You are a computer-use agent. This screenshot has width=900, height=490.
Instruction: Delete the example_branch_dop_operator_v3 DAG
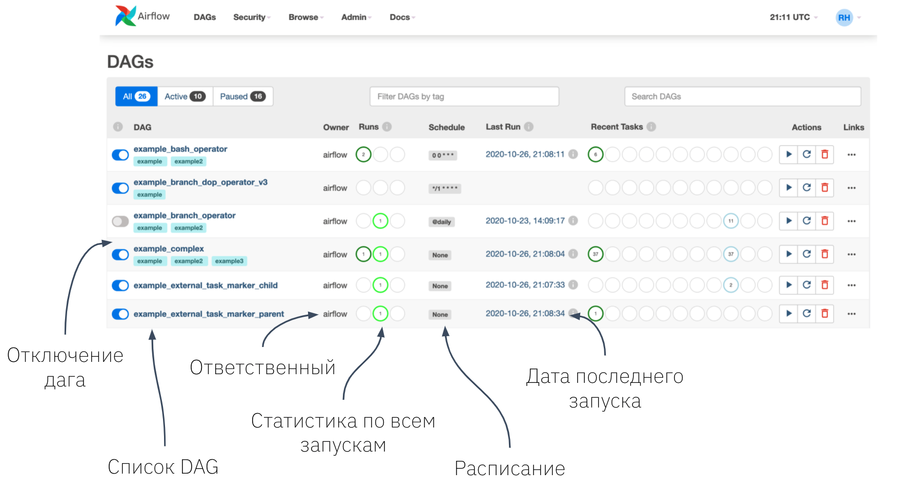click(825, 188)
